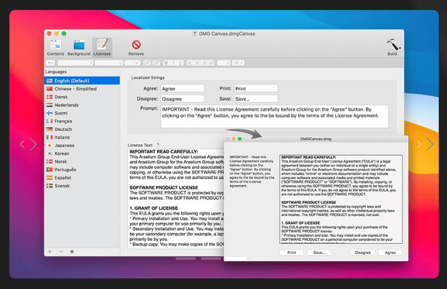Click the Agree string input field

click(x=182, y=88)
